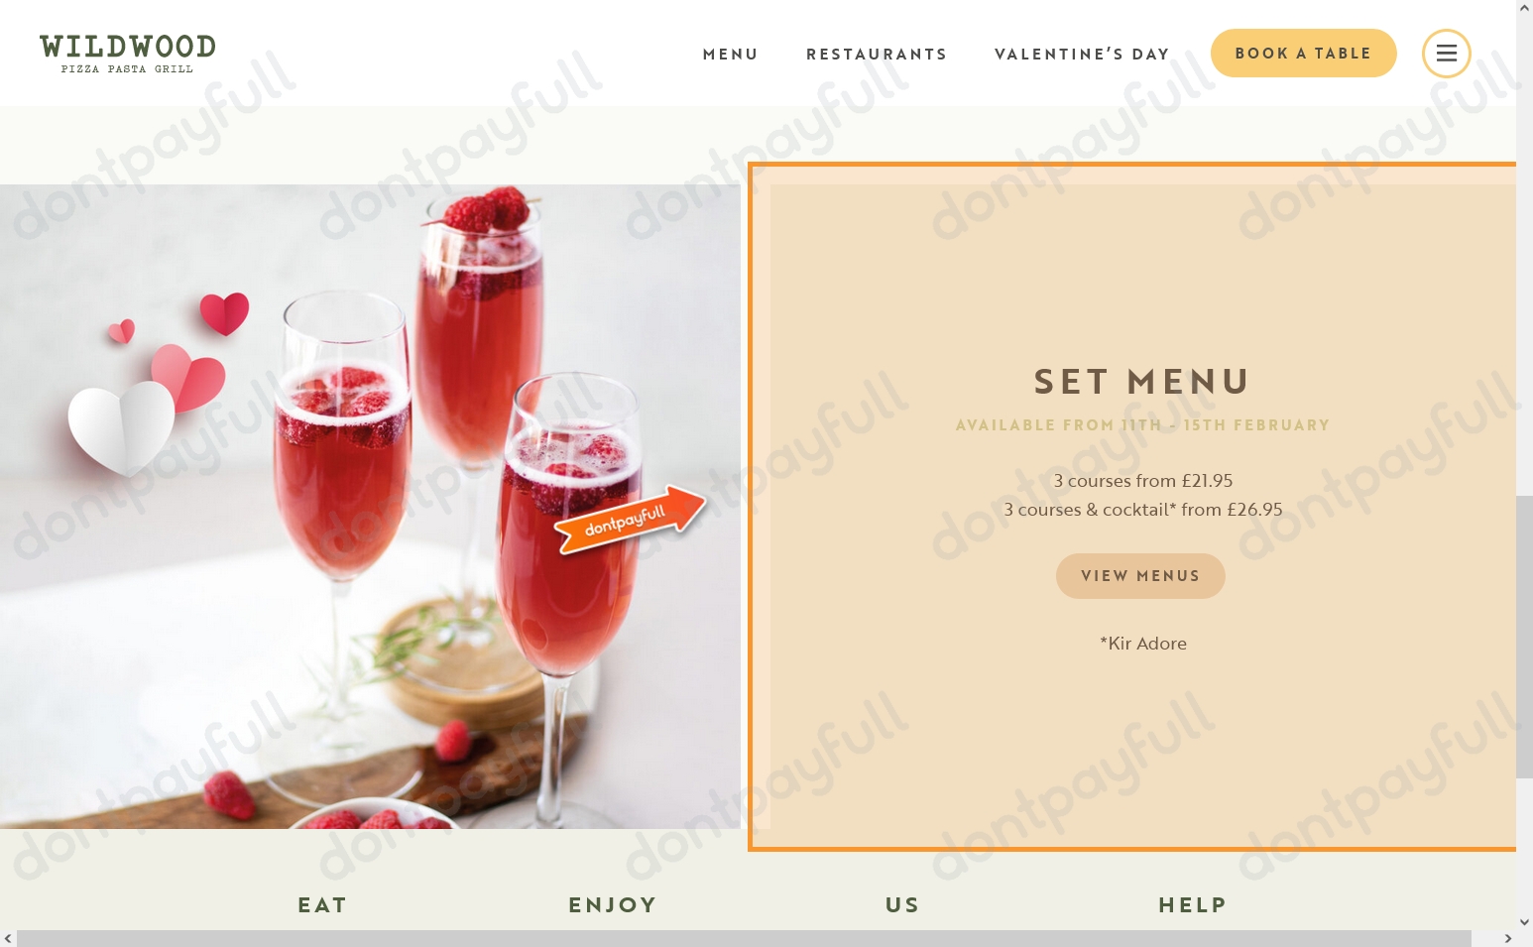Open the Restaurants navigation item
Image resolution: width=1533 pixels, height=947 pixels.
(x=877, y=55)
